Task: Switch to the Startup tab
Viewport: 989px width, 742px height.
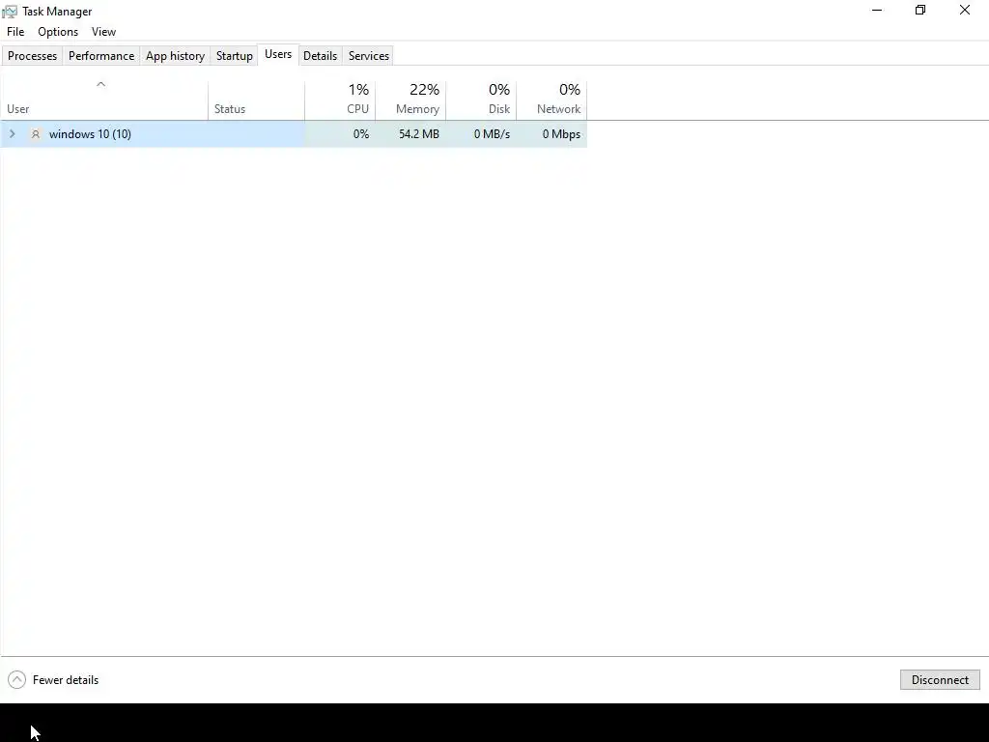Action: pos(234,55)
